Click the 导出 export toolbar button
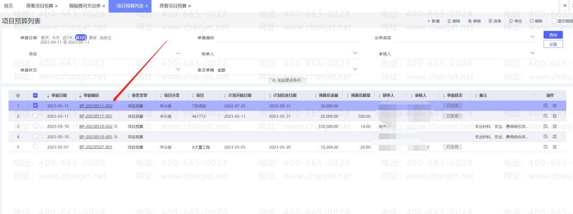The height and width of the screenshot is (214, 573). [x=515, y=21]
